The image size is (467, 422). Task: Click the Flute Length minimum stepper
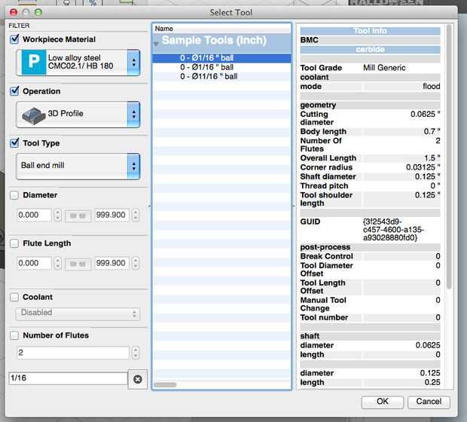pyautogui.click(x=57, y=263)
